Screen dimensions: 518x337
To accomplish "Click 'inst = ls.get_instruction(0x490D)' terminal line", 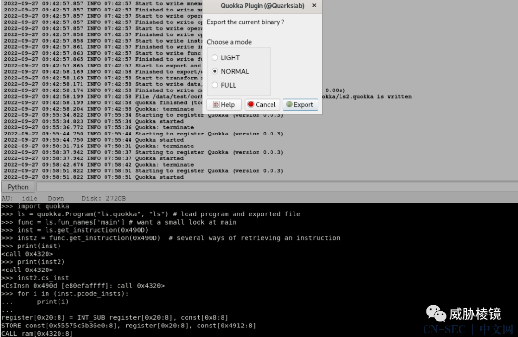I will 75,230.
